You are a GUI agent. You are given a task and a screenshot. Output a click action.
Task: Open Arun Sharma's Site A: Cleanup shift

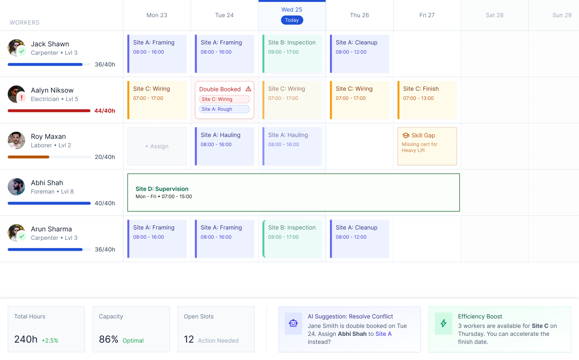click(x=360, y=239)
